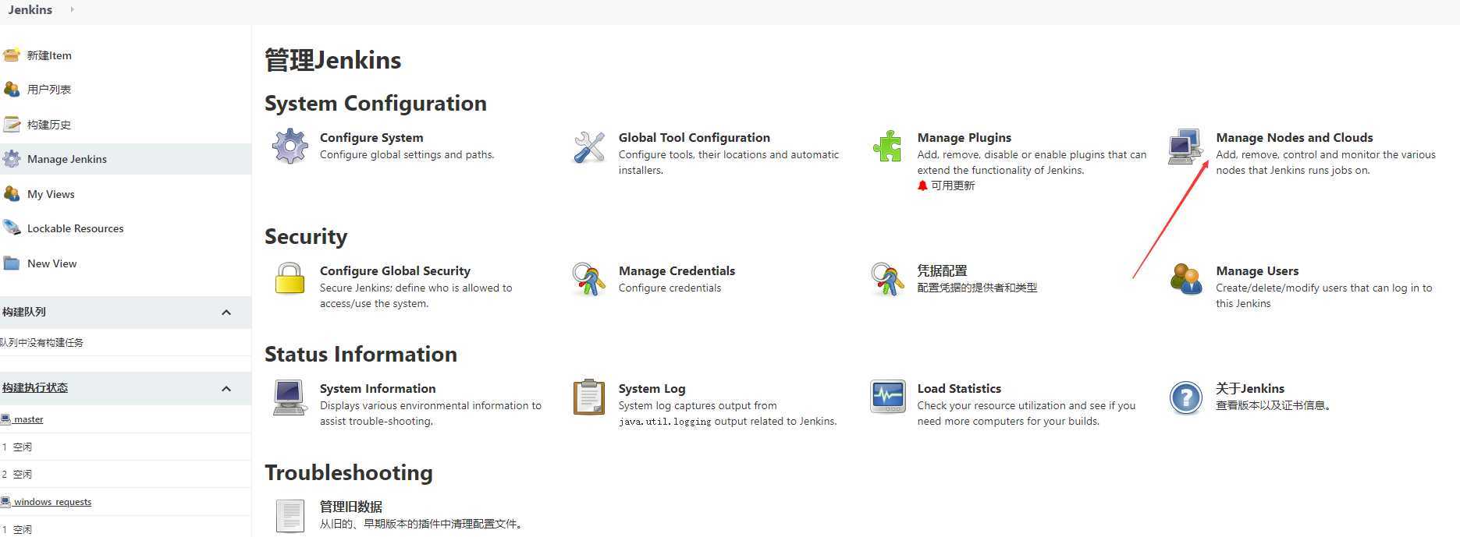Open the System Log link

(x=652, y=388)
